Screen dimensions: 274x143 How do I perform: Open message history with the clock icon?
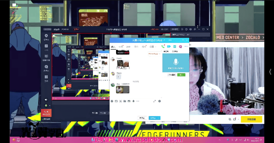pyautogui.click(x=159, y=101)
